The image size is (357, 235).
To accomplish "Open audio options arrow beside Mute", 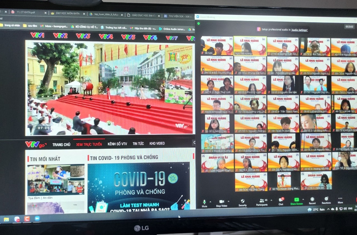I will click(210, 201).
